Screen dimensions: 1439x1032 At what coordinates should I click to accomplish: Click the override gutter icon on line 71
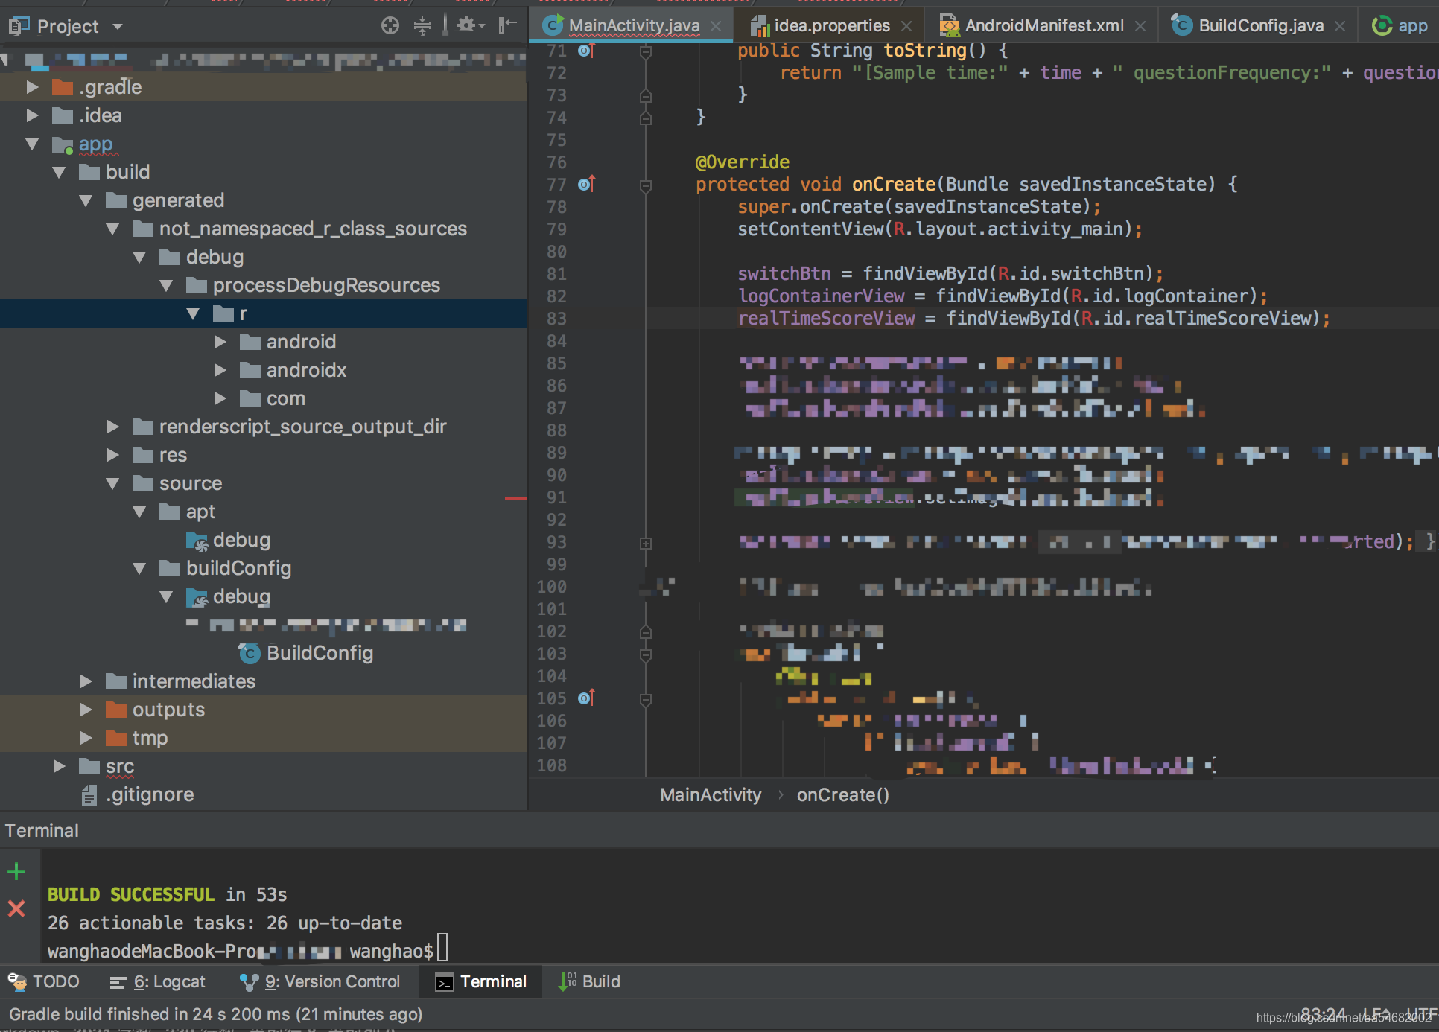586,51
